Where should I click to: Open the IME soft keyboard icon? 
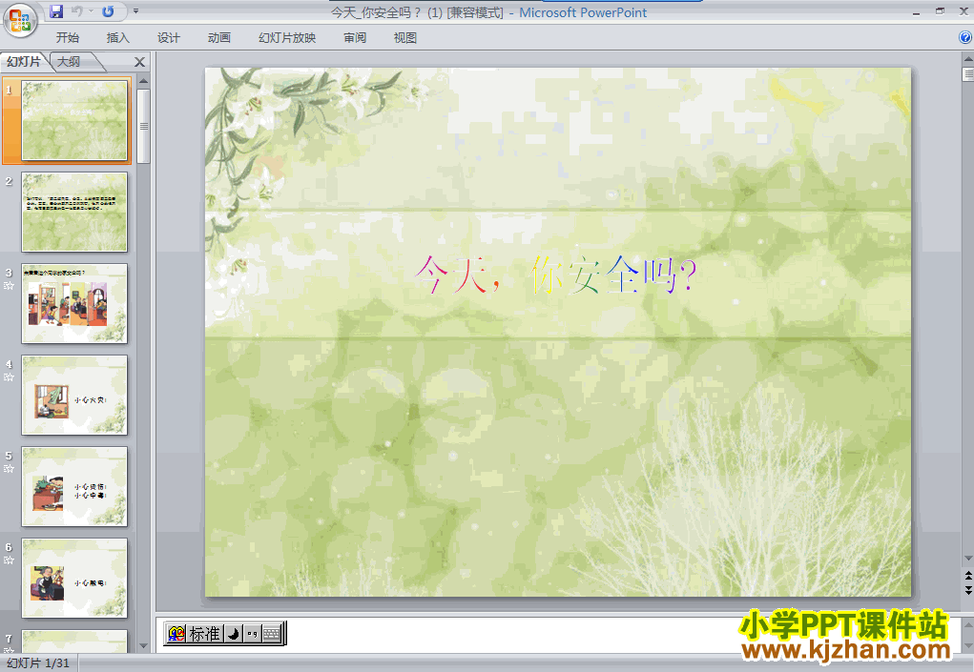coord(272,634)
